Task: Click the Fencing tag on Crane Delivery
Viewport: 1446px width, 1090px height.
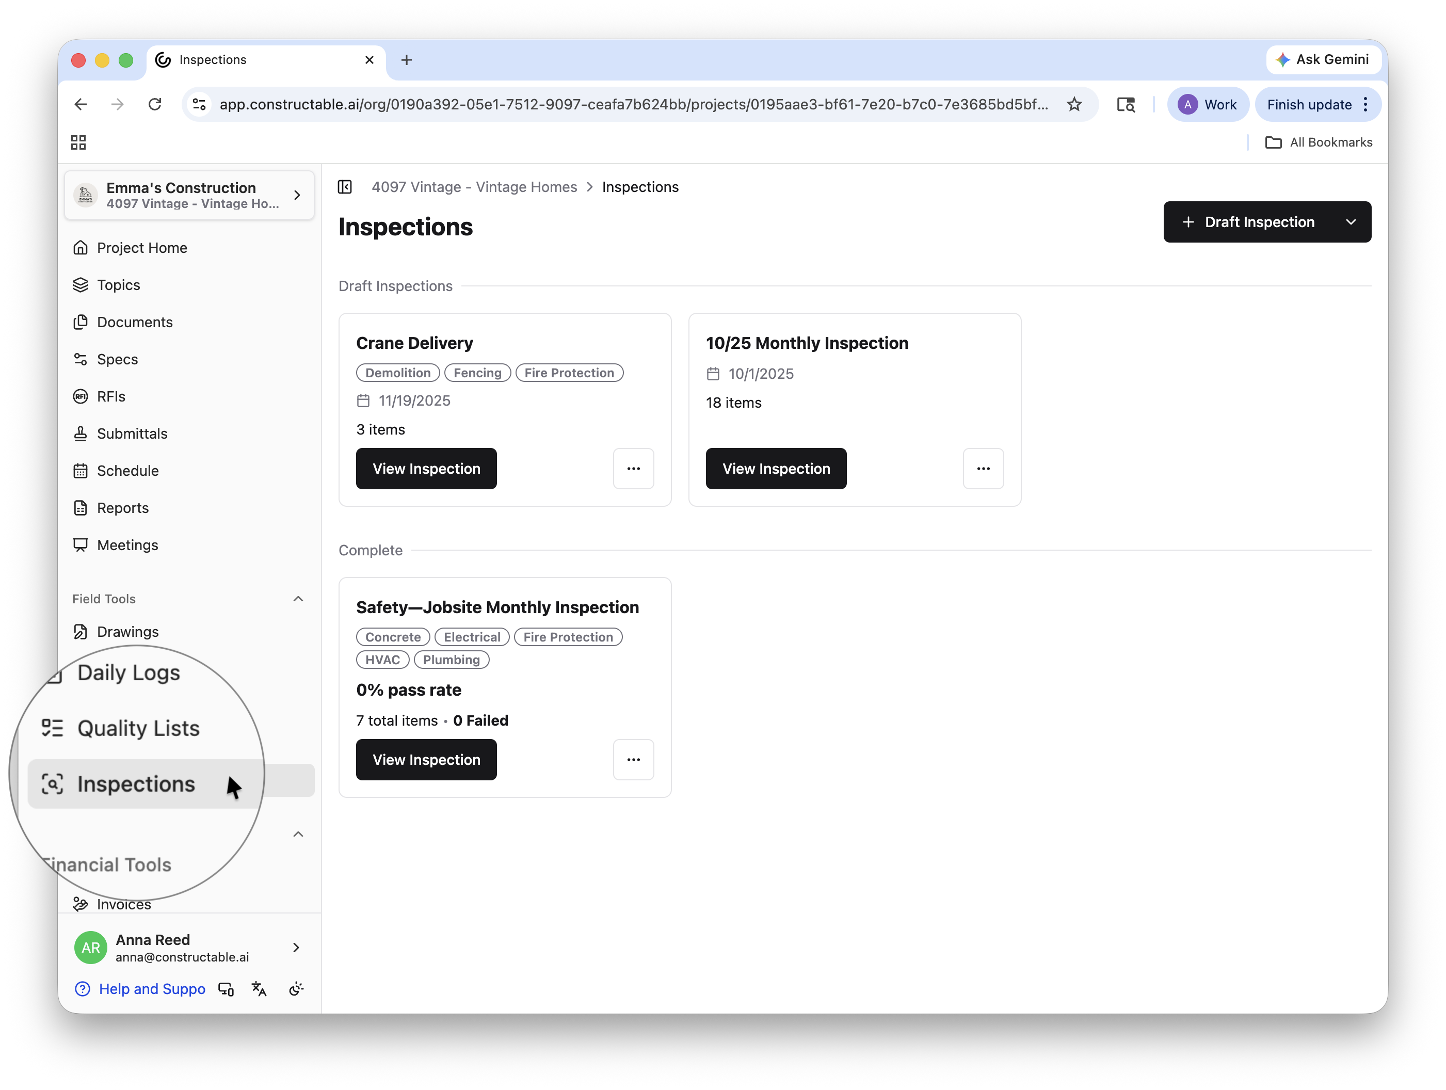Action: (x=478, y=373)
